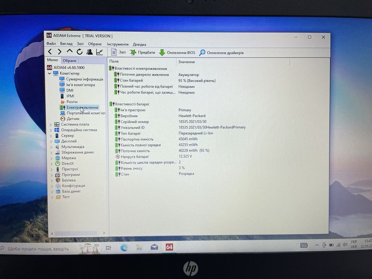Open the Обране menu in menu bar
This screenshot has height=279, width=372.
pos(95,44)
